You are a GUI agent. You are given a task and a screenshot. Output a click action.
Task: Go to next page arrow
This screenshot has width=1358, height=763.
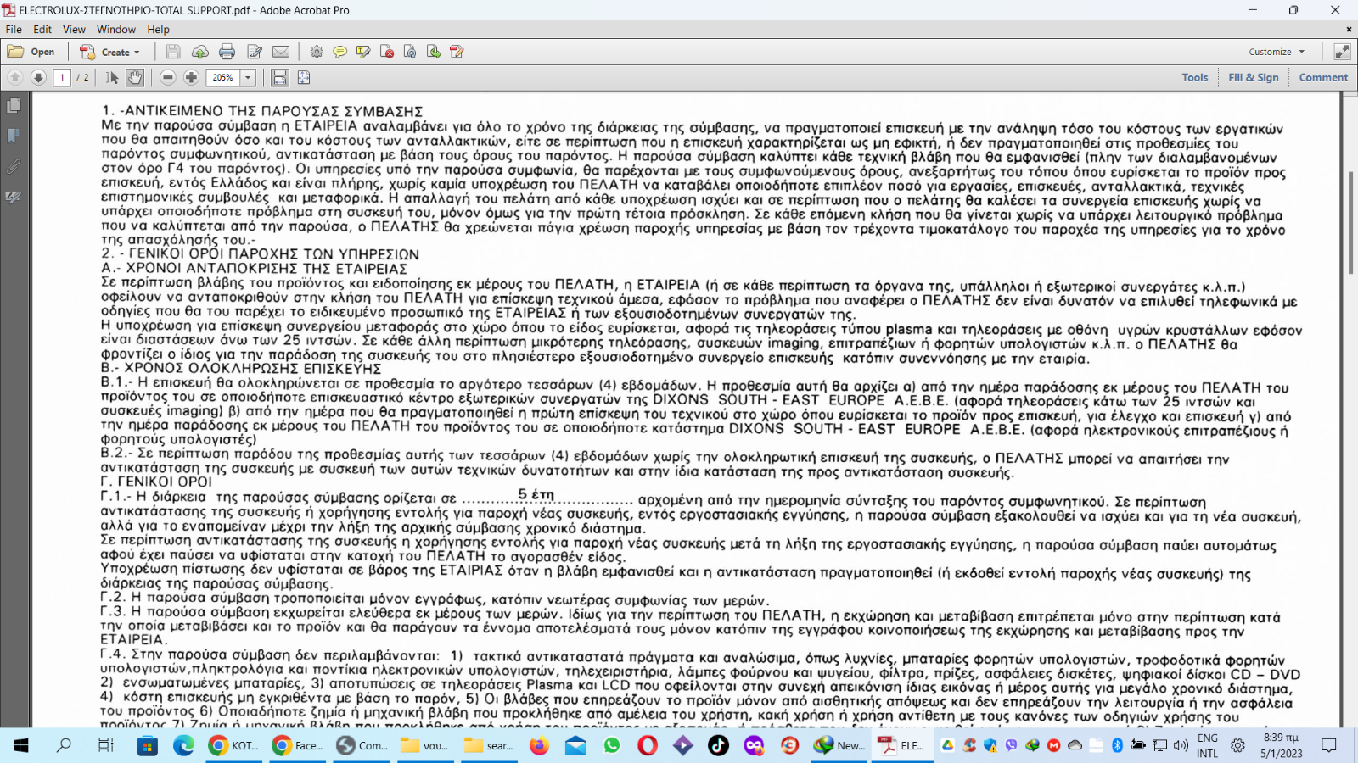38,78
